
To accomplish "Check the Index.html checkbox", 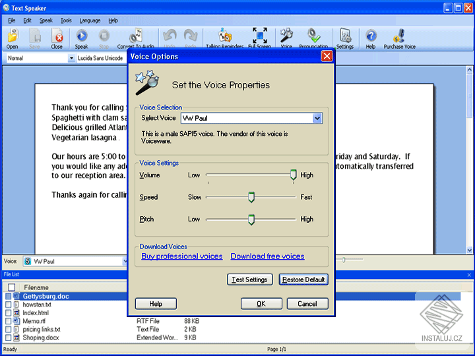I will [8, 312].
